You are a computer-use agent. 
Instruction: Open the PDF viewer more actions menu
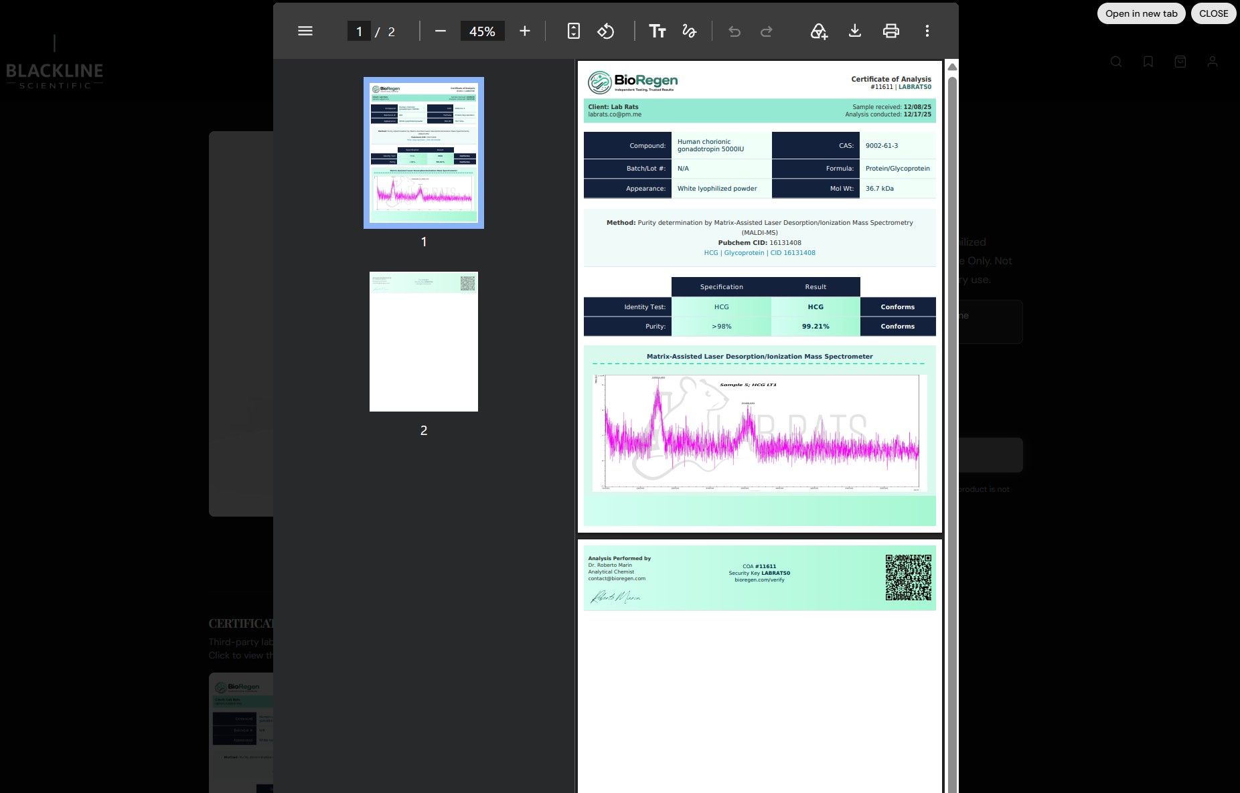click(x=927, y=31)
